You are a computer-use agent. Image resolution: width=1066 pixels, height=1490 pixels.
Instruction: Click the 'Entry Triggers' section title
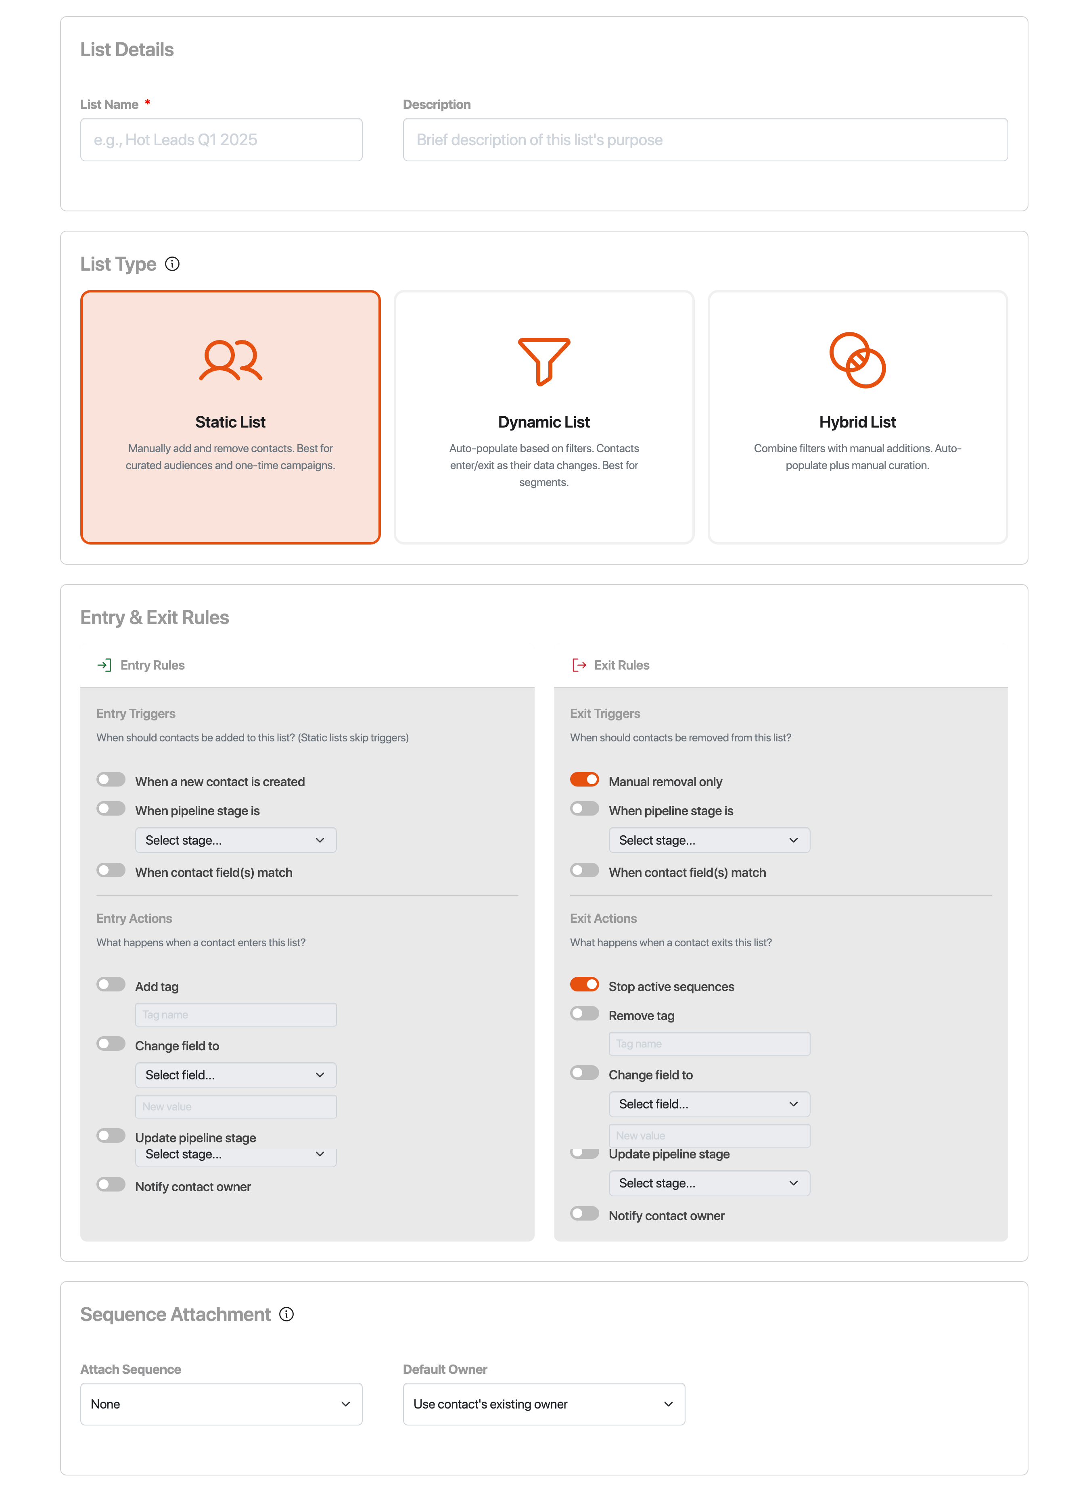(x=136, y=713)
